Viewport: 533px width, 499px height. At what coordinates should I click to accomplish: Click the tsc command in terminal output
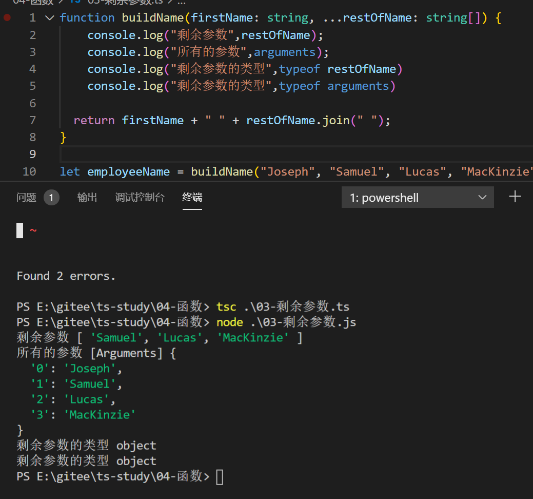coord(226,307)
